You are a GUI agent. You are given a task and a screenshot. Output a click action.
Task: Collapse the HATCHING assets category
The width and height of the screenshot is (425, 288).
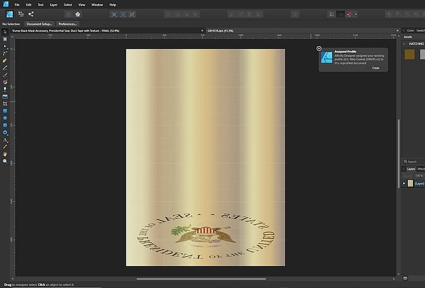[x=404, y=44]
